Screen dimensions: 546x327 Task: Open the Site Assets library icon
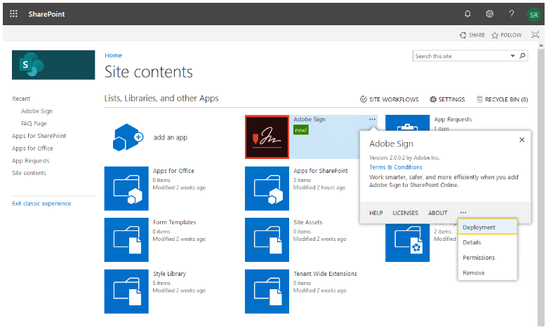click(x=267, y=239)
